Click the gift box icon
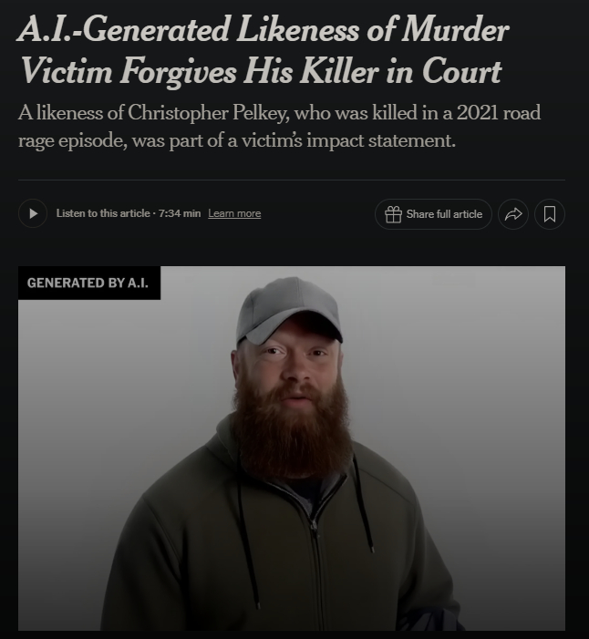 pos(393,214)
